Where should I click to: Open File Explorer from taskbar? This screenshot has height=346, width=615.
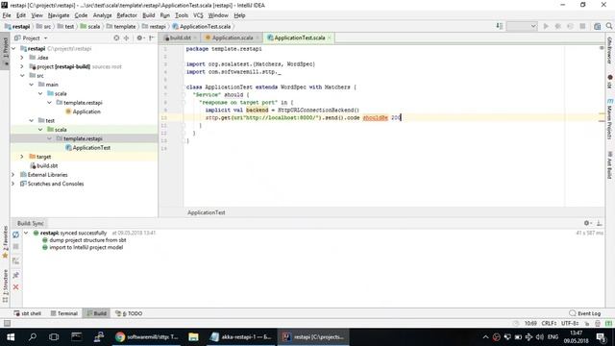click(193, 337)
